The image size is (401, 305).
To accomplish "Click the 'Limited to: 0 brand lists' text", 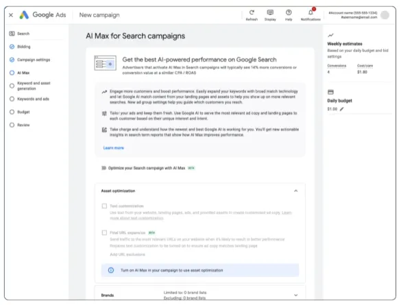I will 185,293.
